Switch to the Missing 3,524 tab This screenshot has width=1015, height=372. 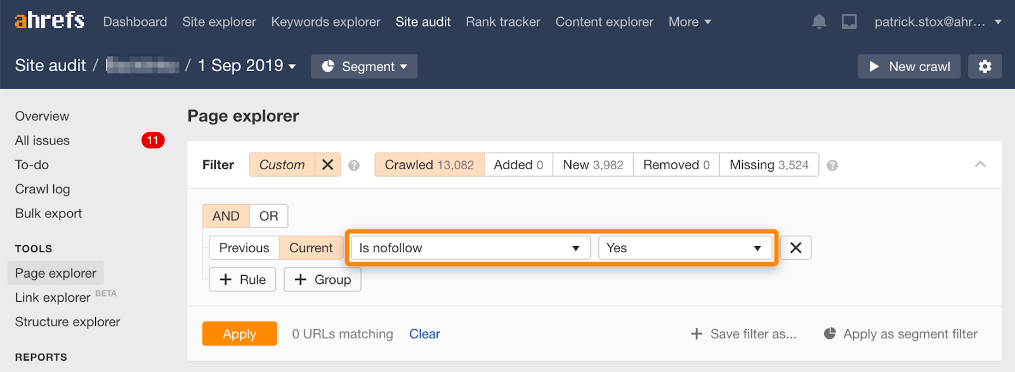(769, 165)
